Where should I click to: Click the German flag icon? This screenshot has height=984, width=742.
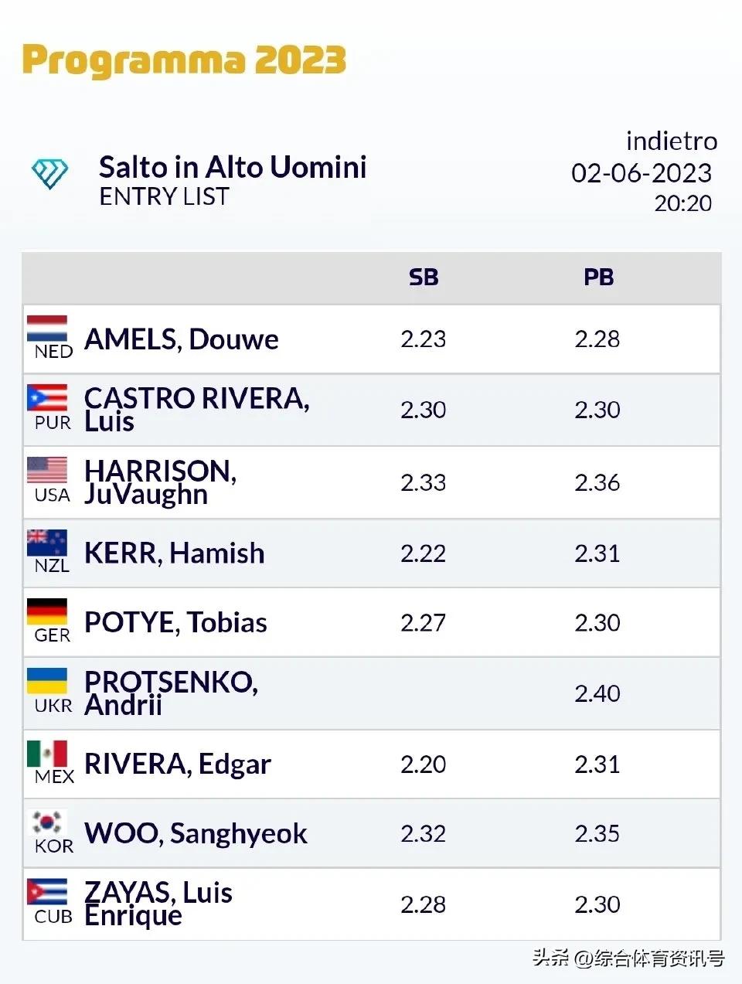click(x=47, y=611)
